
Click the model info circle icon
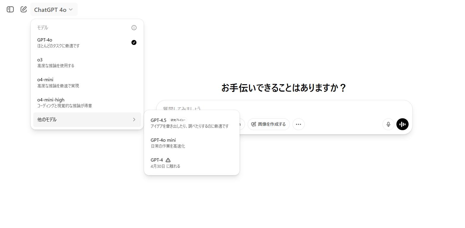[134, 28]
